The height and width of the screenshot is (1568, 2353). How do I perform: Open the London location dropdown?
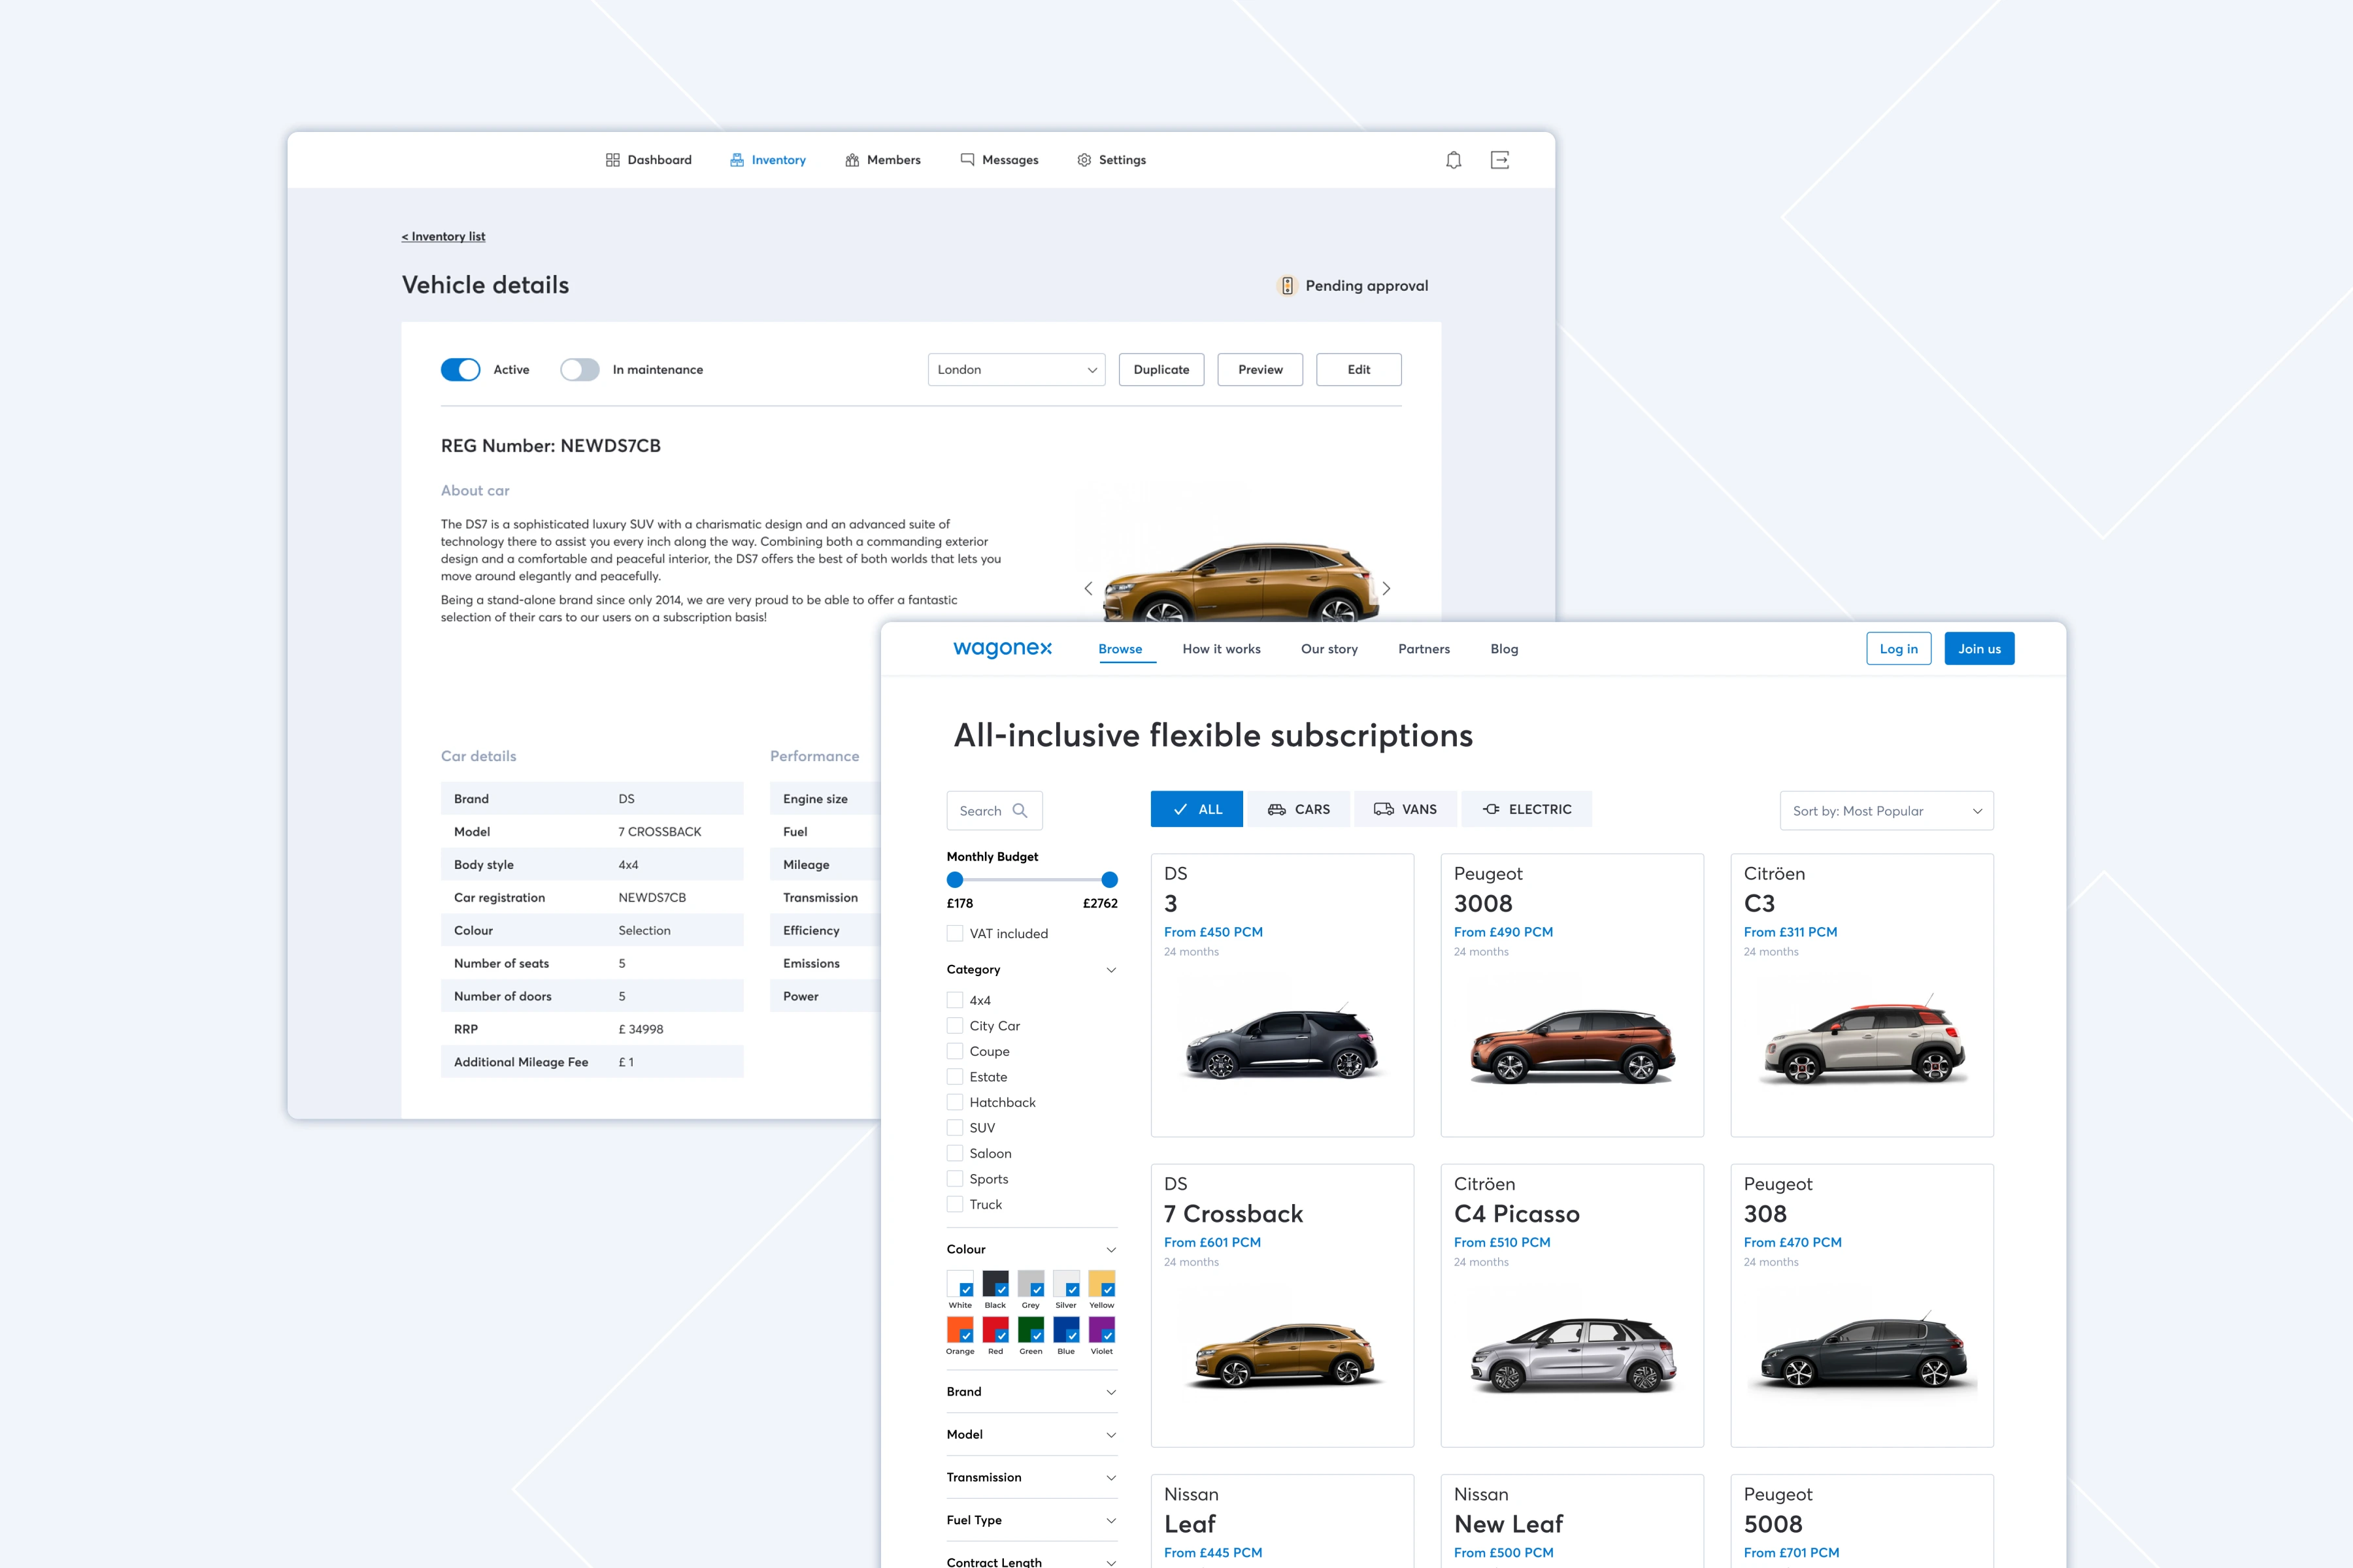tap(1016, 370)
